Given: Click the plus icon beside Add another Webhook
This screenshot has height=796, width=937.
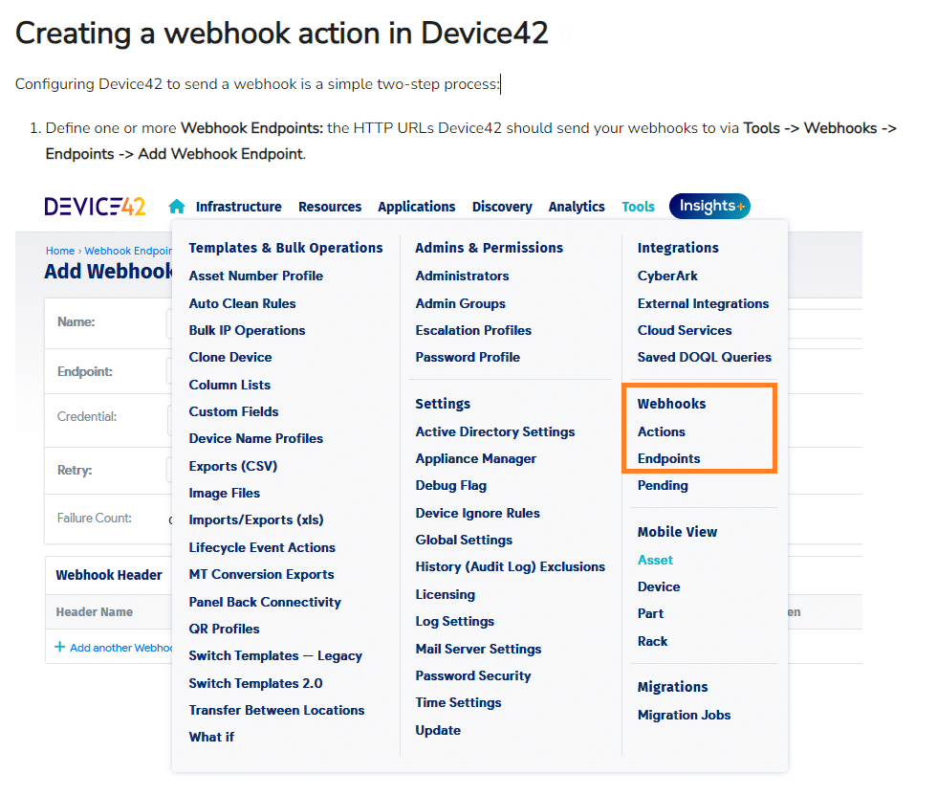Looking at the screenshot, I should click(60, 648).
